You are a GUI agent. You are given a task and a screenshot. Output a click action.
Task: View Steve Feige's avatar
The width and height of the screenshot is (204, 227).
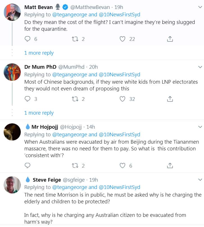pos(12,185)
